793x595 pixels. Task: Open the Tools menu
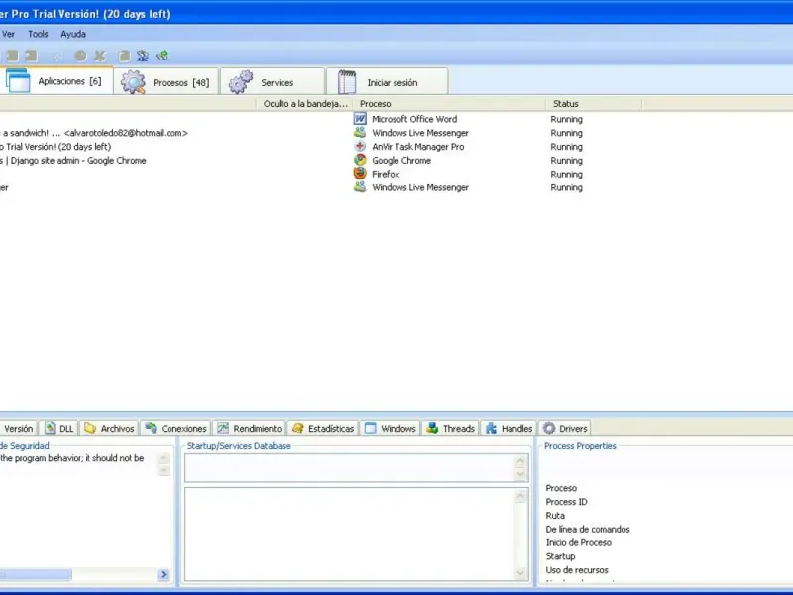[x=38, y=34]
